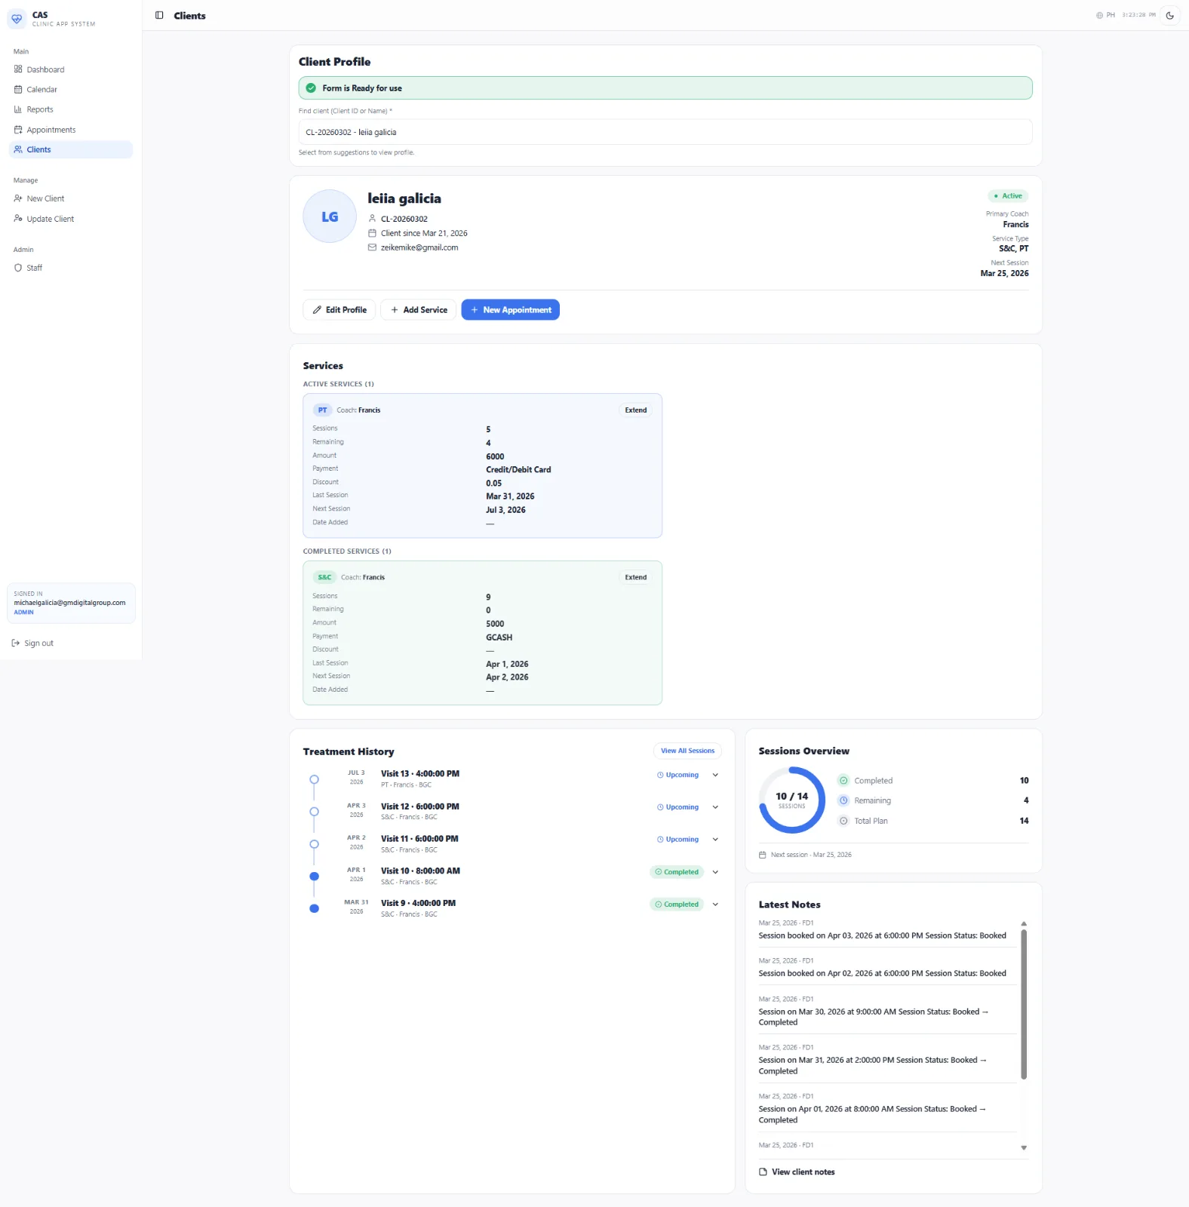Expand Visit 10 details chevron
Viewport: 1189px width, 1207px height.
tap(715, 872)
